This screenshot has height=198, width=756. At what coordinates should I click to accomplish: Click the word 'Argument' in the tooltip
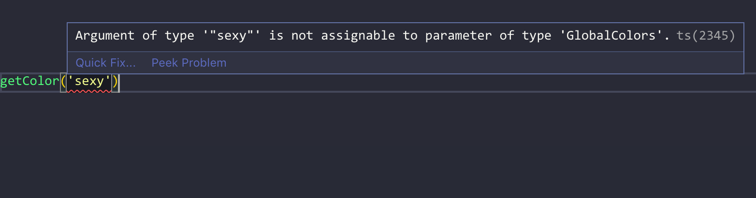coord(105,36)
